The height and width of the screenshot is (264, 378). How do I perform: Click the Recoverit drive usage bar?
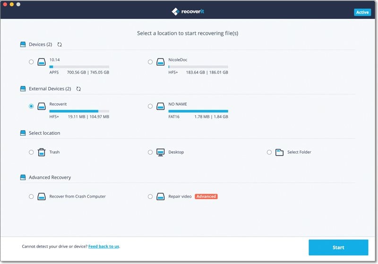[x=79, y=111]
